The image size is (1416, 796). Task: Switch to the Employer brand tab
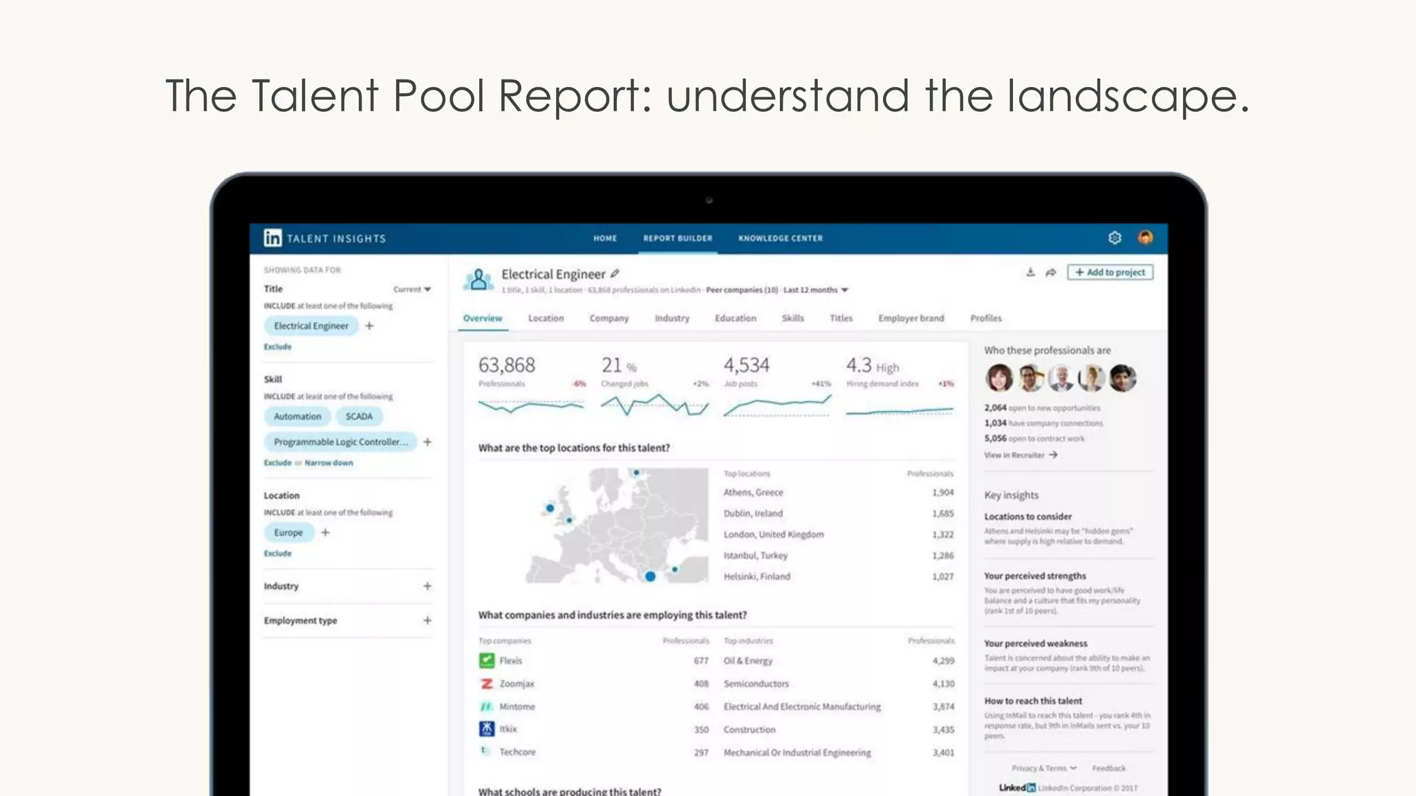pos(911,319)
